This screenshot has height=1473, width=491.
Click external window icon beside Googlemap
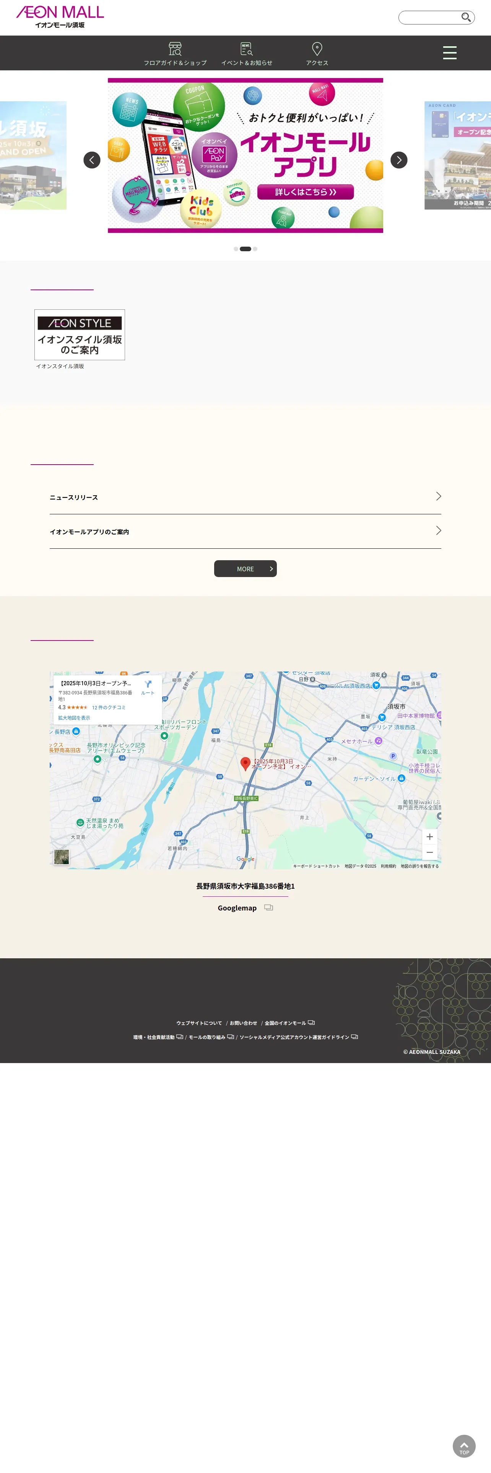point(269,907)
